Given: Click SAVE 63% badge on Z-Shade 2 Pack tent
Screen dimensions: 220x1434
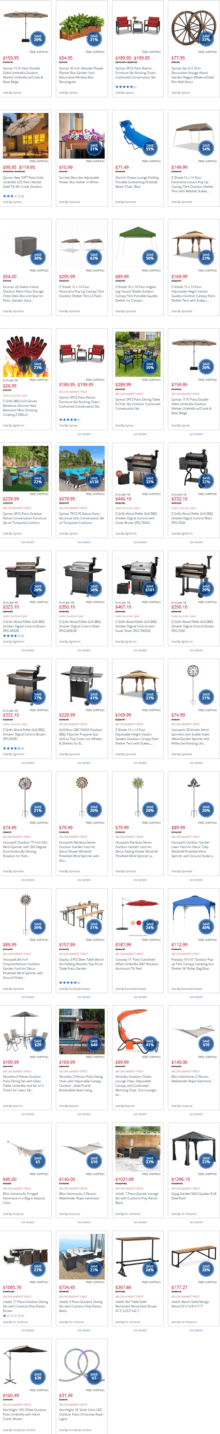Looking at the screenshot, I should coord(94,257).
